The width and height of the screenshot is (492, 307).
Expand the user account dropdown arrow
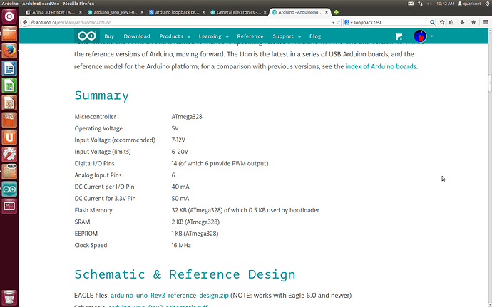pyautogui.click(x=432, y=36)
